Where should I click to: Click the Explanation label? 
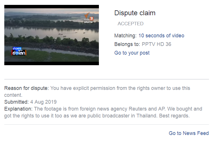(18, 109)
